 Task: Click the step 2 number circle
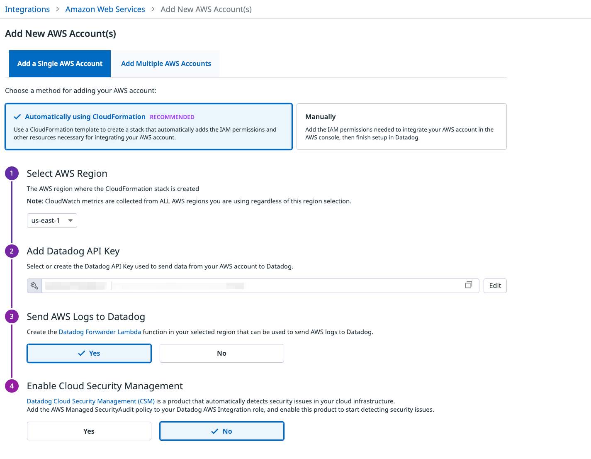click(x=12, y=251)
